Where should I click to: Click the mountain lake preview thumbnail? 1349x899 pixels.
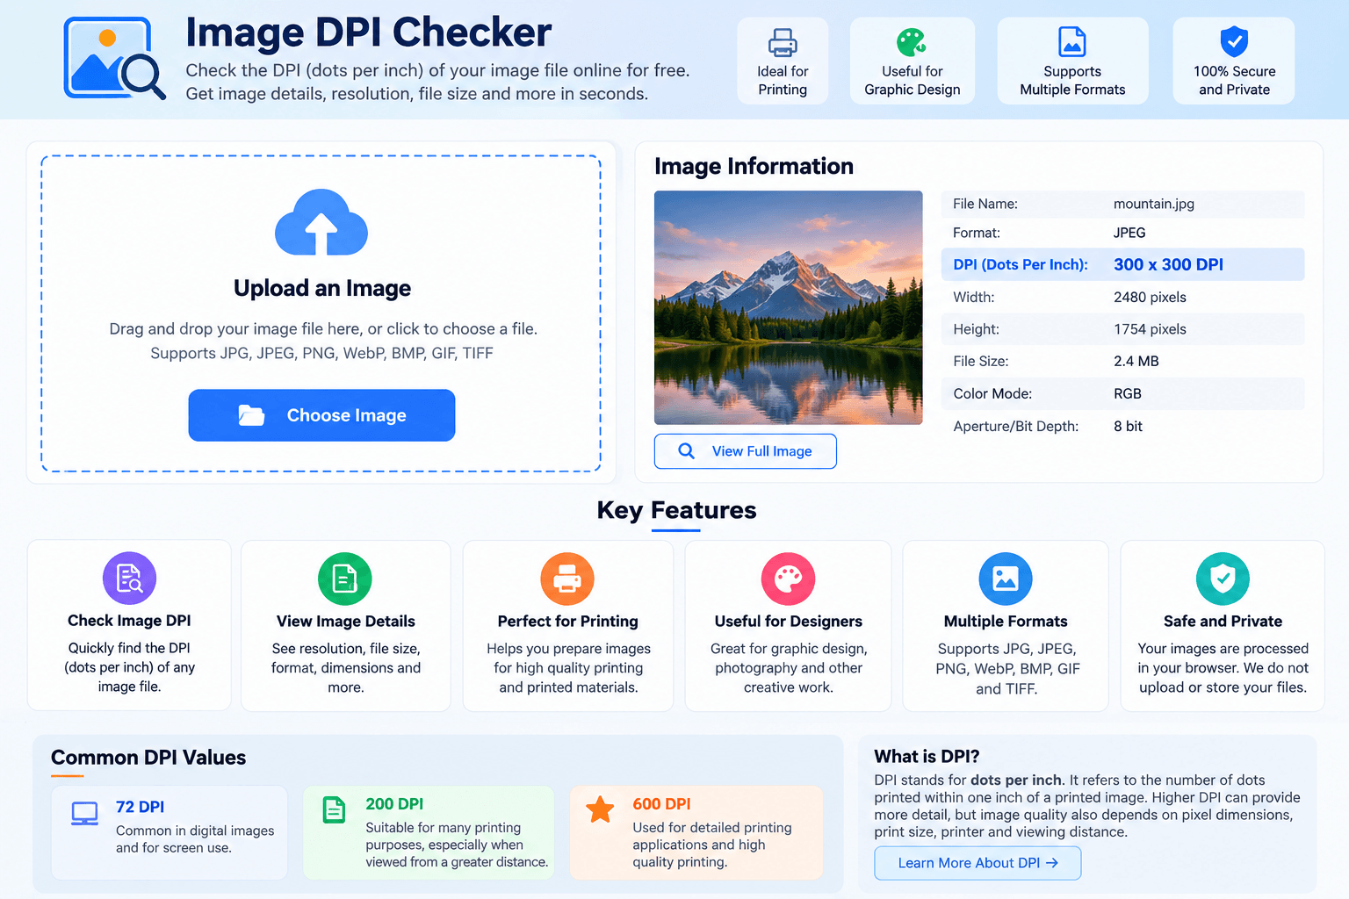click(x=789, y=307)
